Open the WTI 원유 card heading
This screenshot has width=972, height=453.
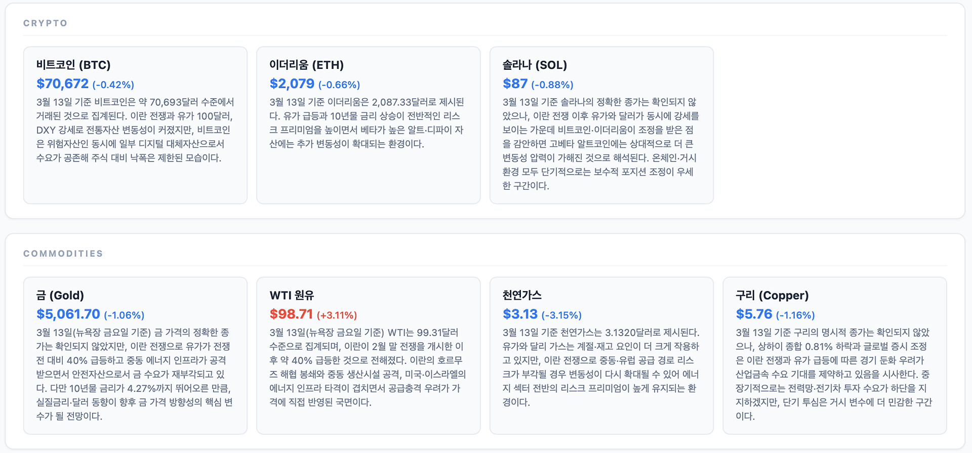point(292,295)
